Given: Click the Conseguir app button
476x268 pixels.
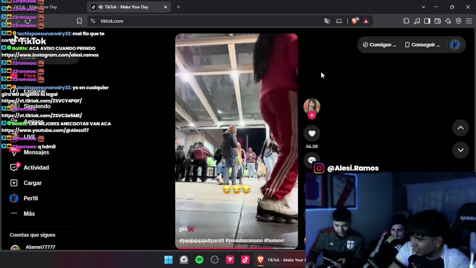Looking at the screenshot, I should (x=422, y=45).
